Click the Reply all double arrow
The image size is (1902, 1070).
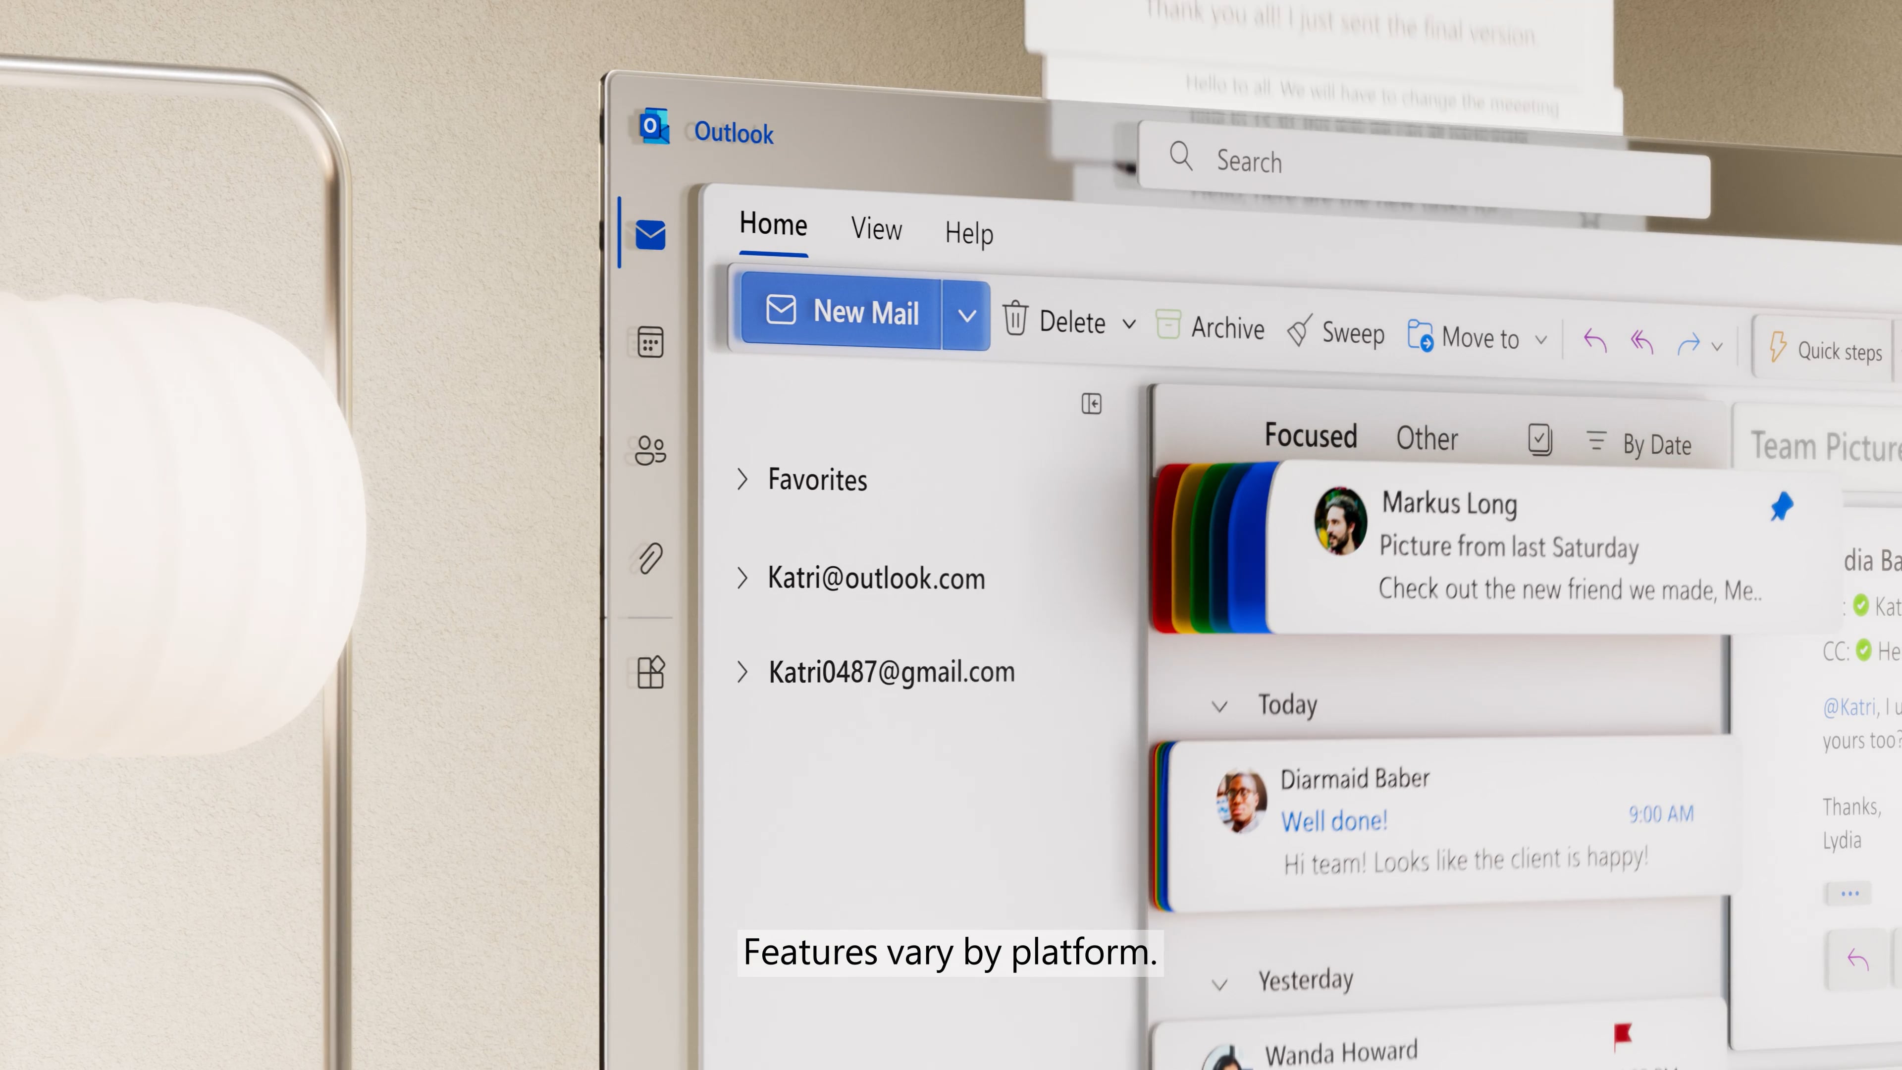[x=1641, y=343]
